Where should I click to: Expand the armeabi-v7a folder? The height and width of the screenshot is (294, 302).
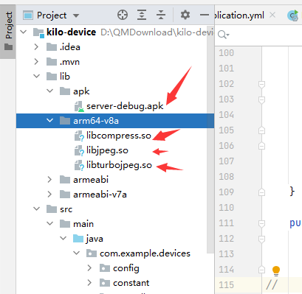(49, 195)
